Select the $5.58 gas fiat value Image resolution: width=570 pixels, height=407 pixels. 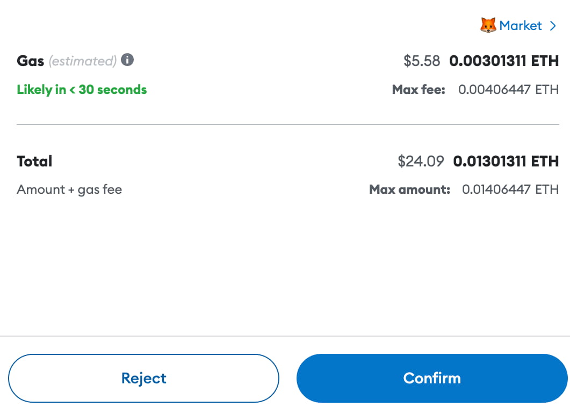(422, 61)
